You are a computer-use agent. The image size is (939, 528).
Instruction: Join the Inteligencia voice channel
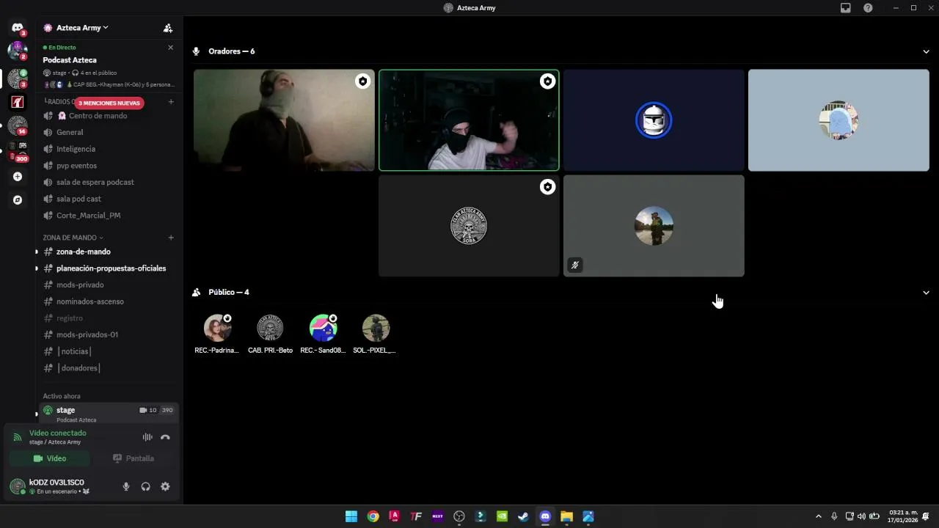[108, 149]
